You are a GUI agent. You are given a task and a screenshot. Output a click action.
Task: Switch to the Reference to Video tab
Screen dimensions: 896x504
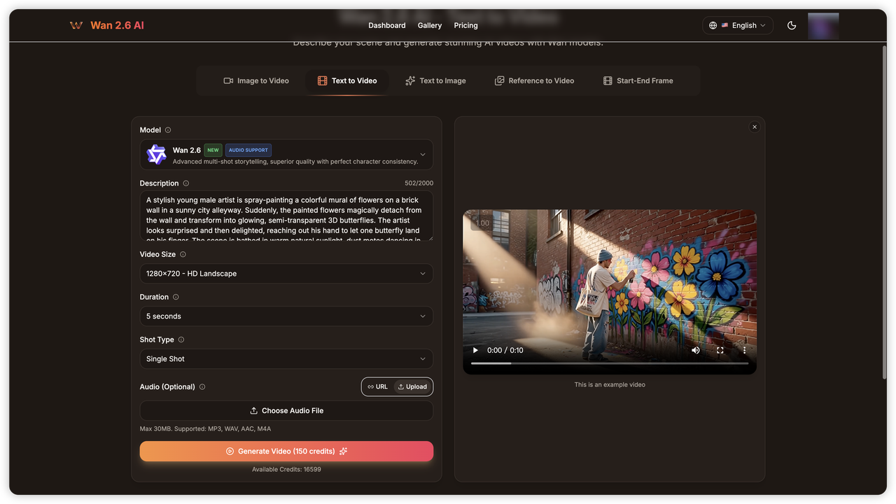pos(534,80)
